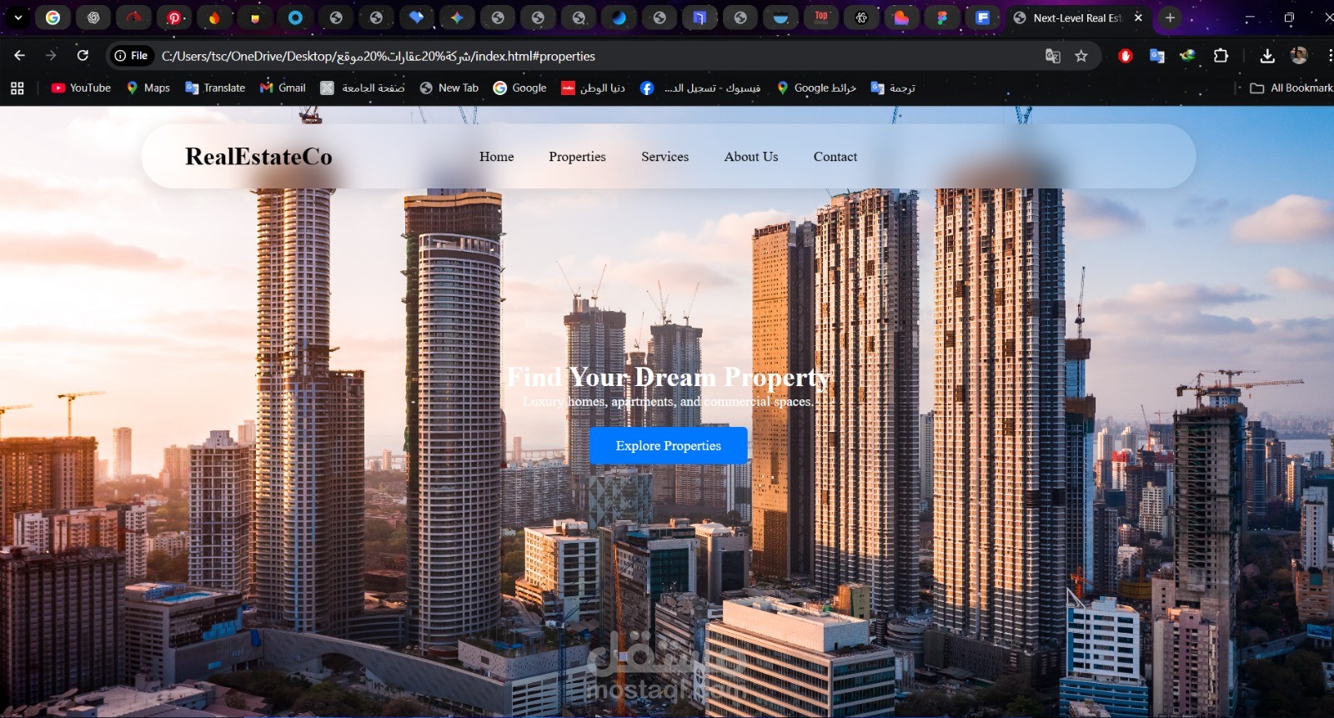Open the atom icon tab
The height and width of the screenshot is (718, 1334).
[861, 18]
